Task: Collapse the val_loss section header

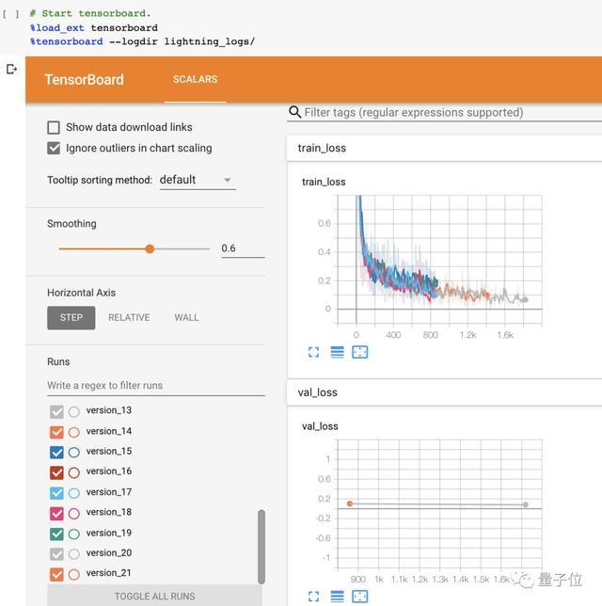Action: pyautogui.click(x=317, y=392)
